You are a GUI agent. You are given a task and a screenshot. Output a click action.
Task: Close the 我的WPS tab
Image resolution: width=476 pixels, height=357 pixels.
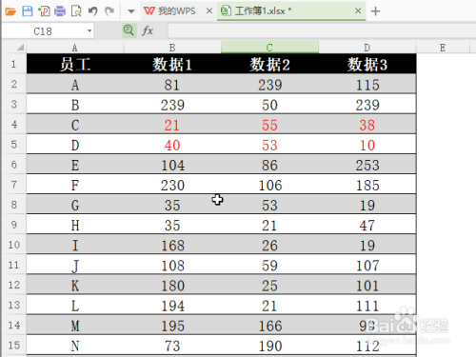tap(209, 11)
